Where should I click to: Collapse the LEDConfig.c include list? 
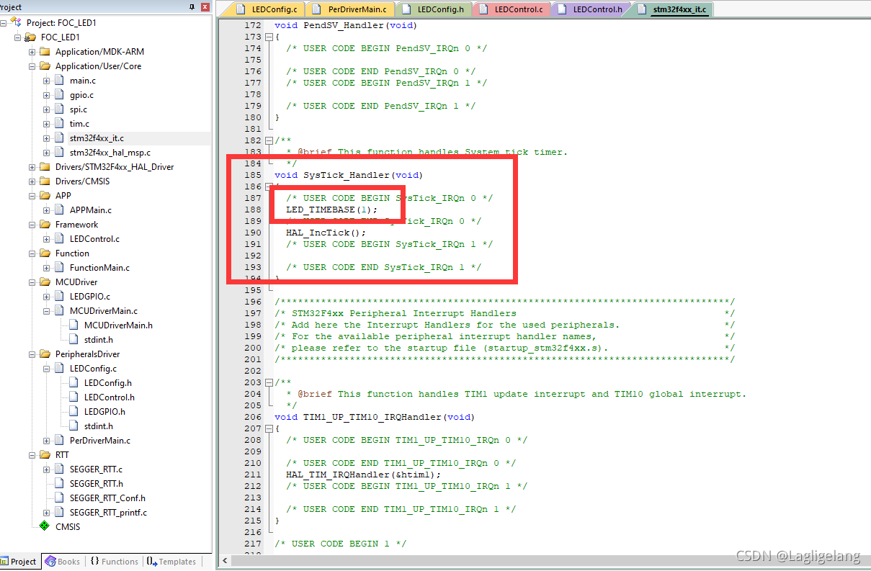coord(46,368)
